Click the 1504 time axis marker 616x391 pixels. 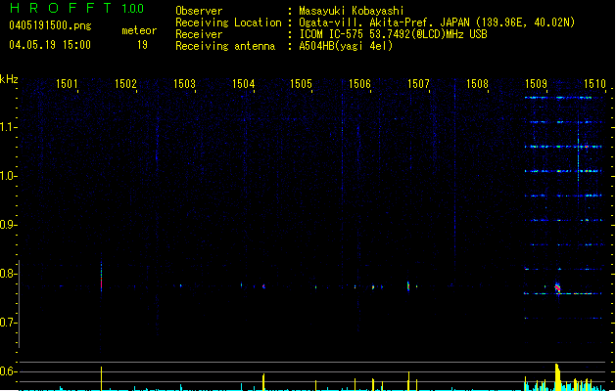(x=243, y=83)
